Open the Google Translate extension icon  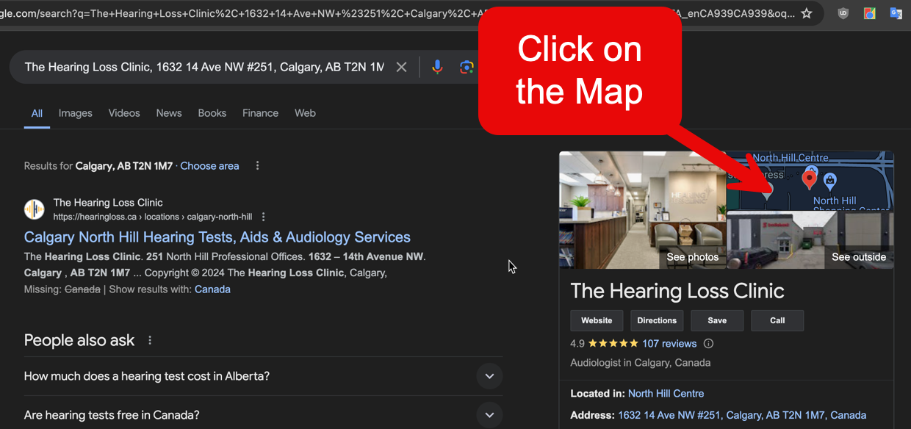(x=896, y=13)
